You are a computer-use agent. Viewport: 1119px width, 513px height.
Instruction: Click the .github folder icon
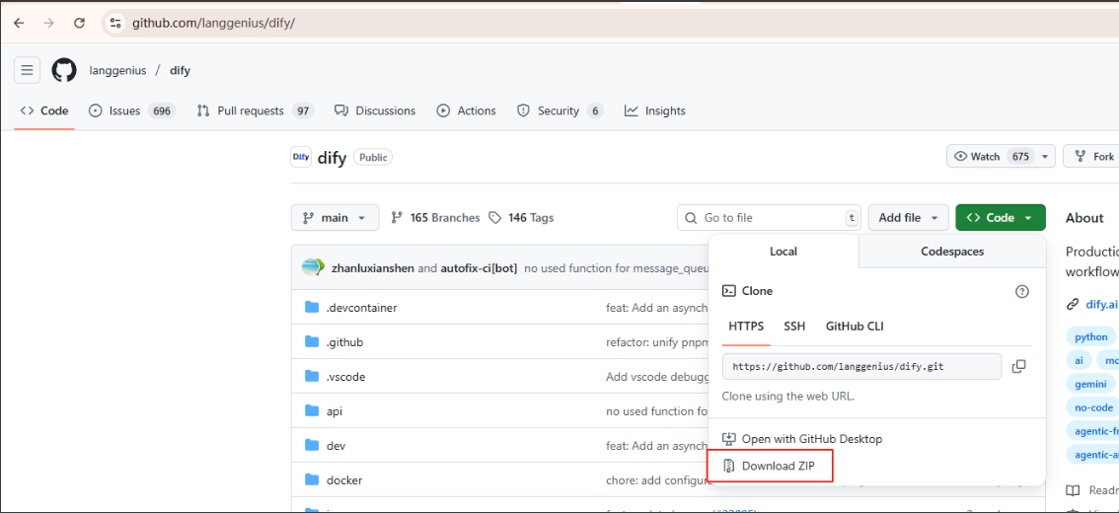311,341
